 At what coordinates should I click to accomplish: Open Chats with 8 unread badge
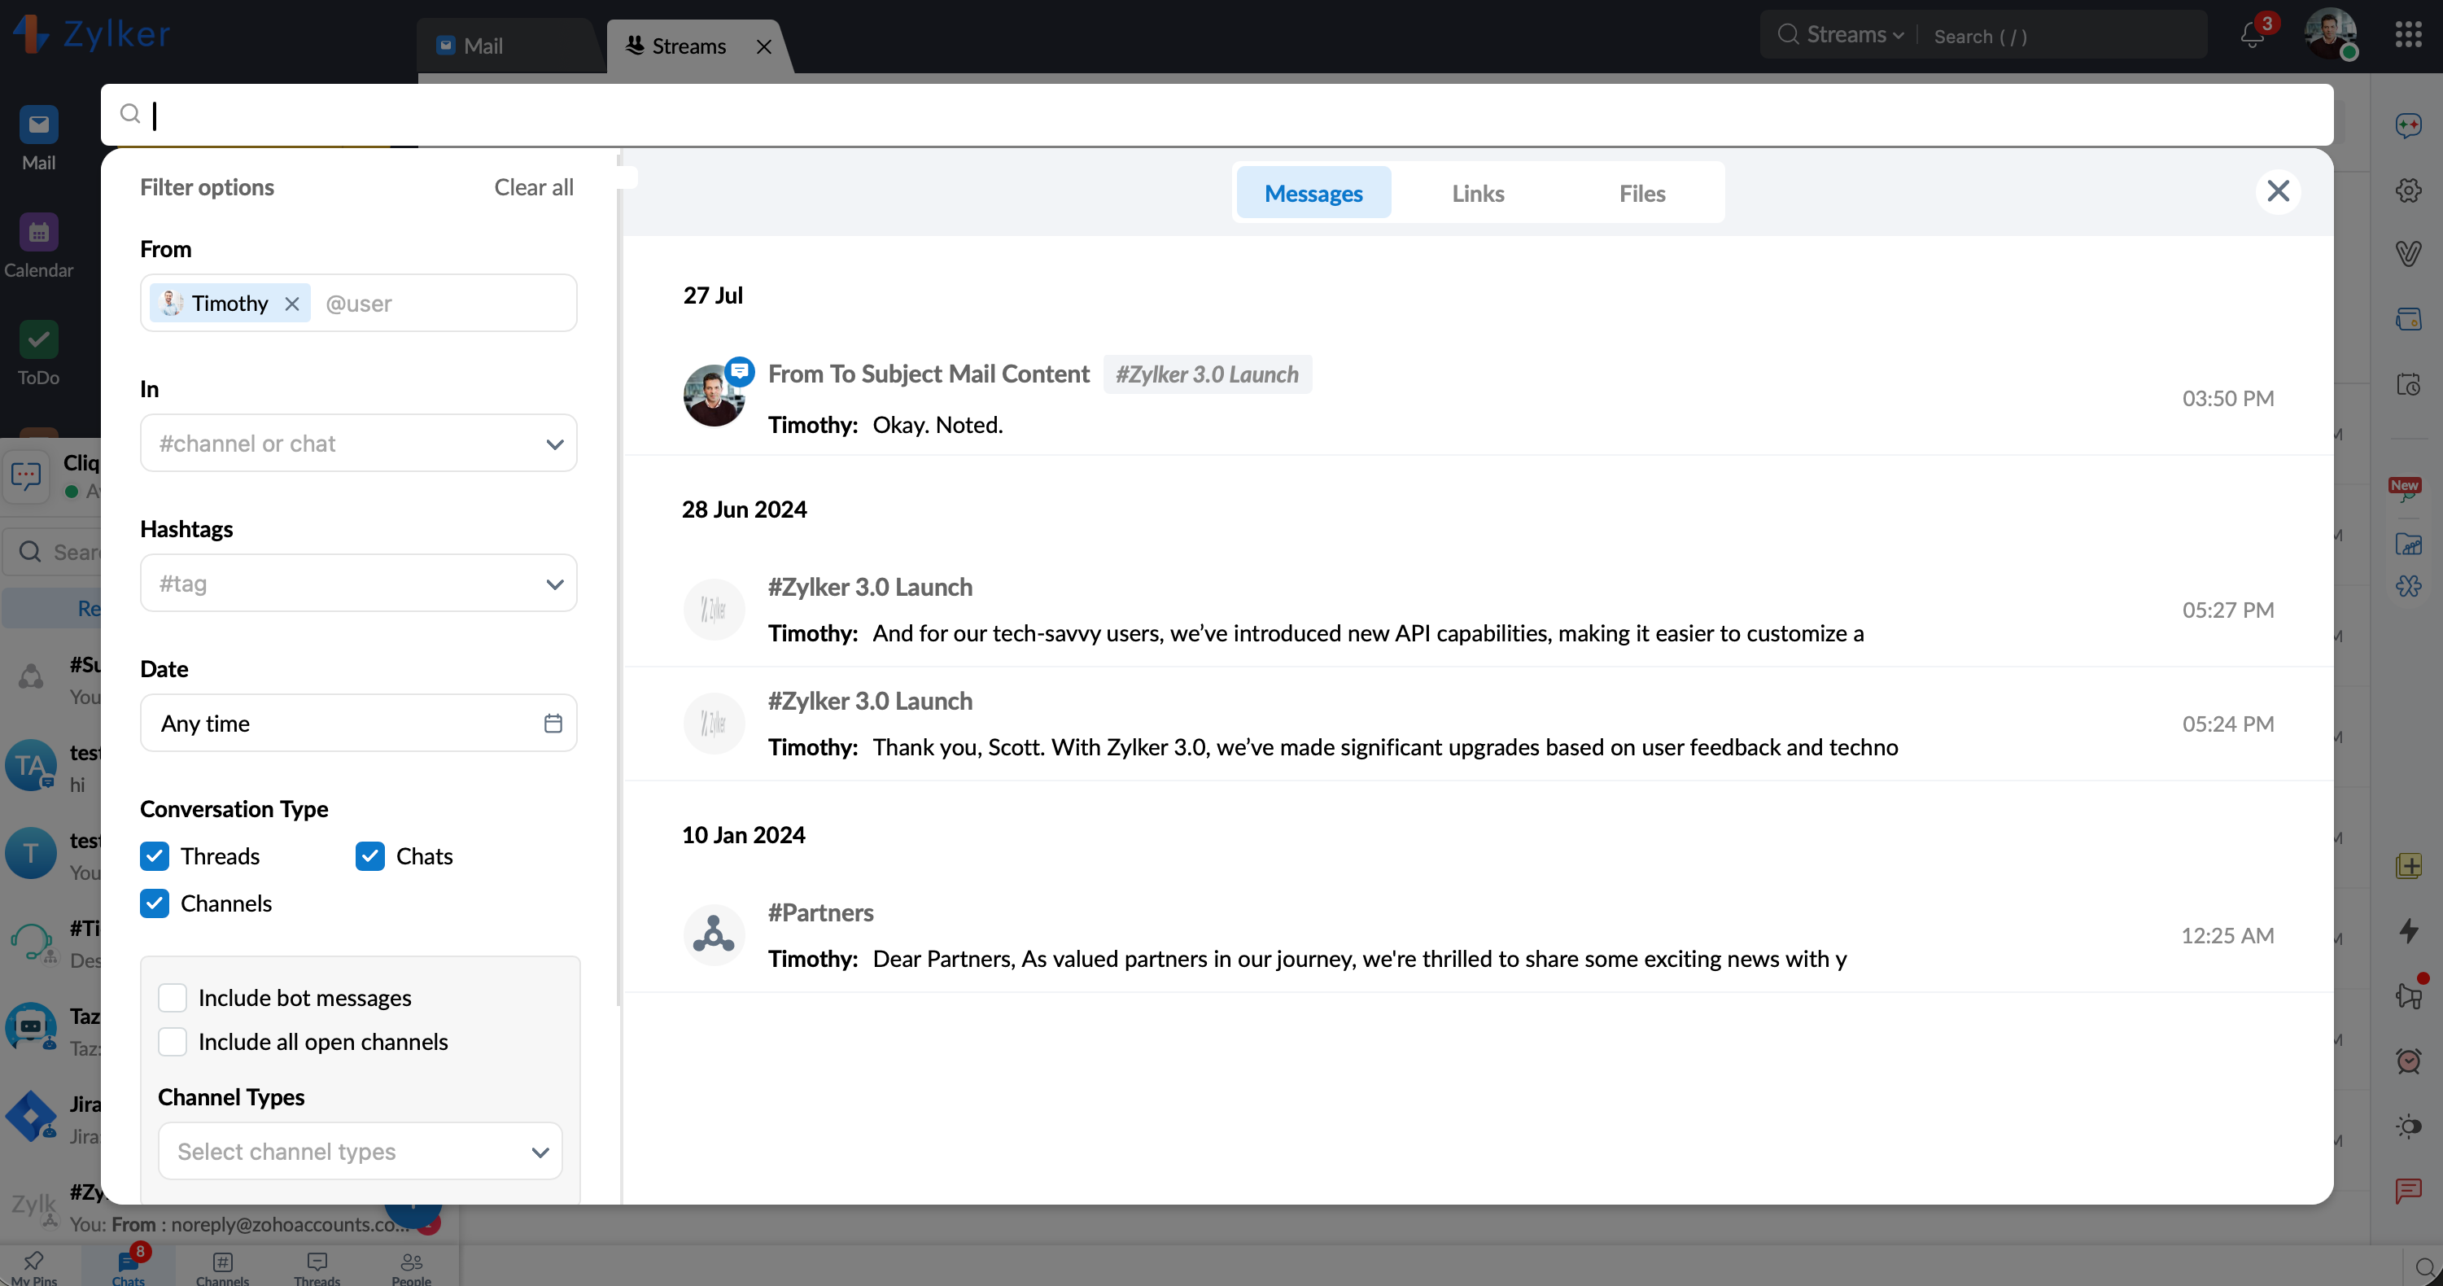[129, 1267]
